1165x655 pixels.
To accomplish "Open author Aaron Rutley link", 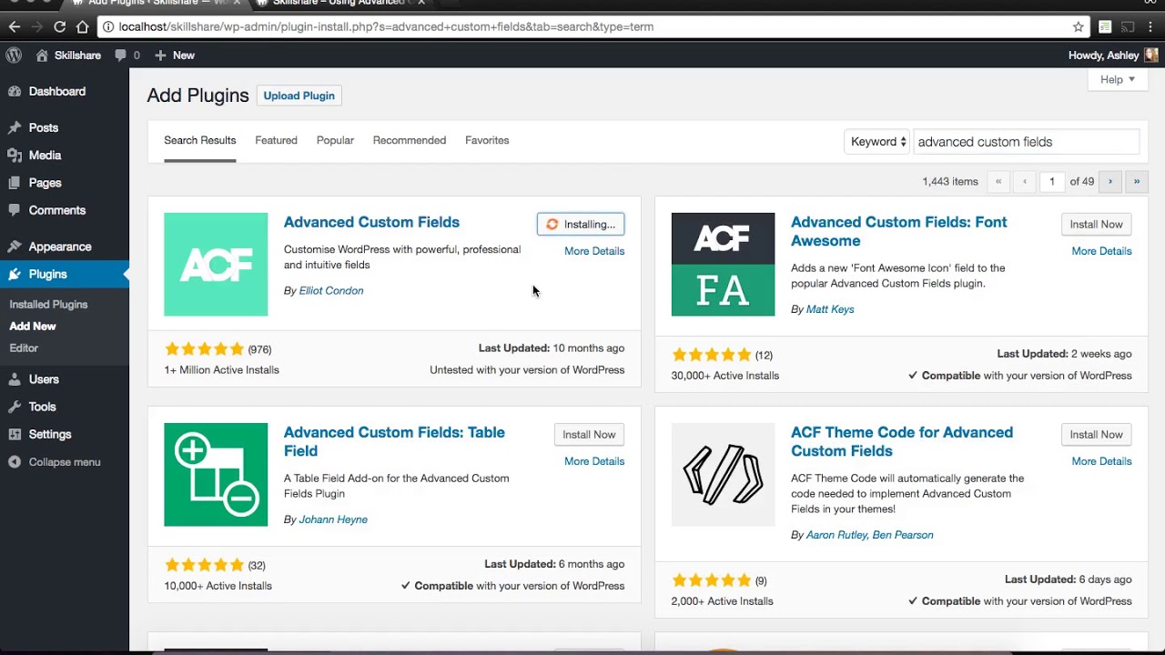I will (836, 535).
